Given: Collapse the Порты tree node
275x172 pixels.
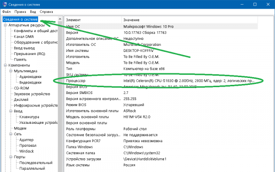Looking at the screenshot, I should click(11, 157).
